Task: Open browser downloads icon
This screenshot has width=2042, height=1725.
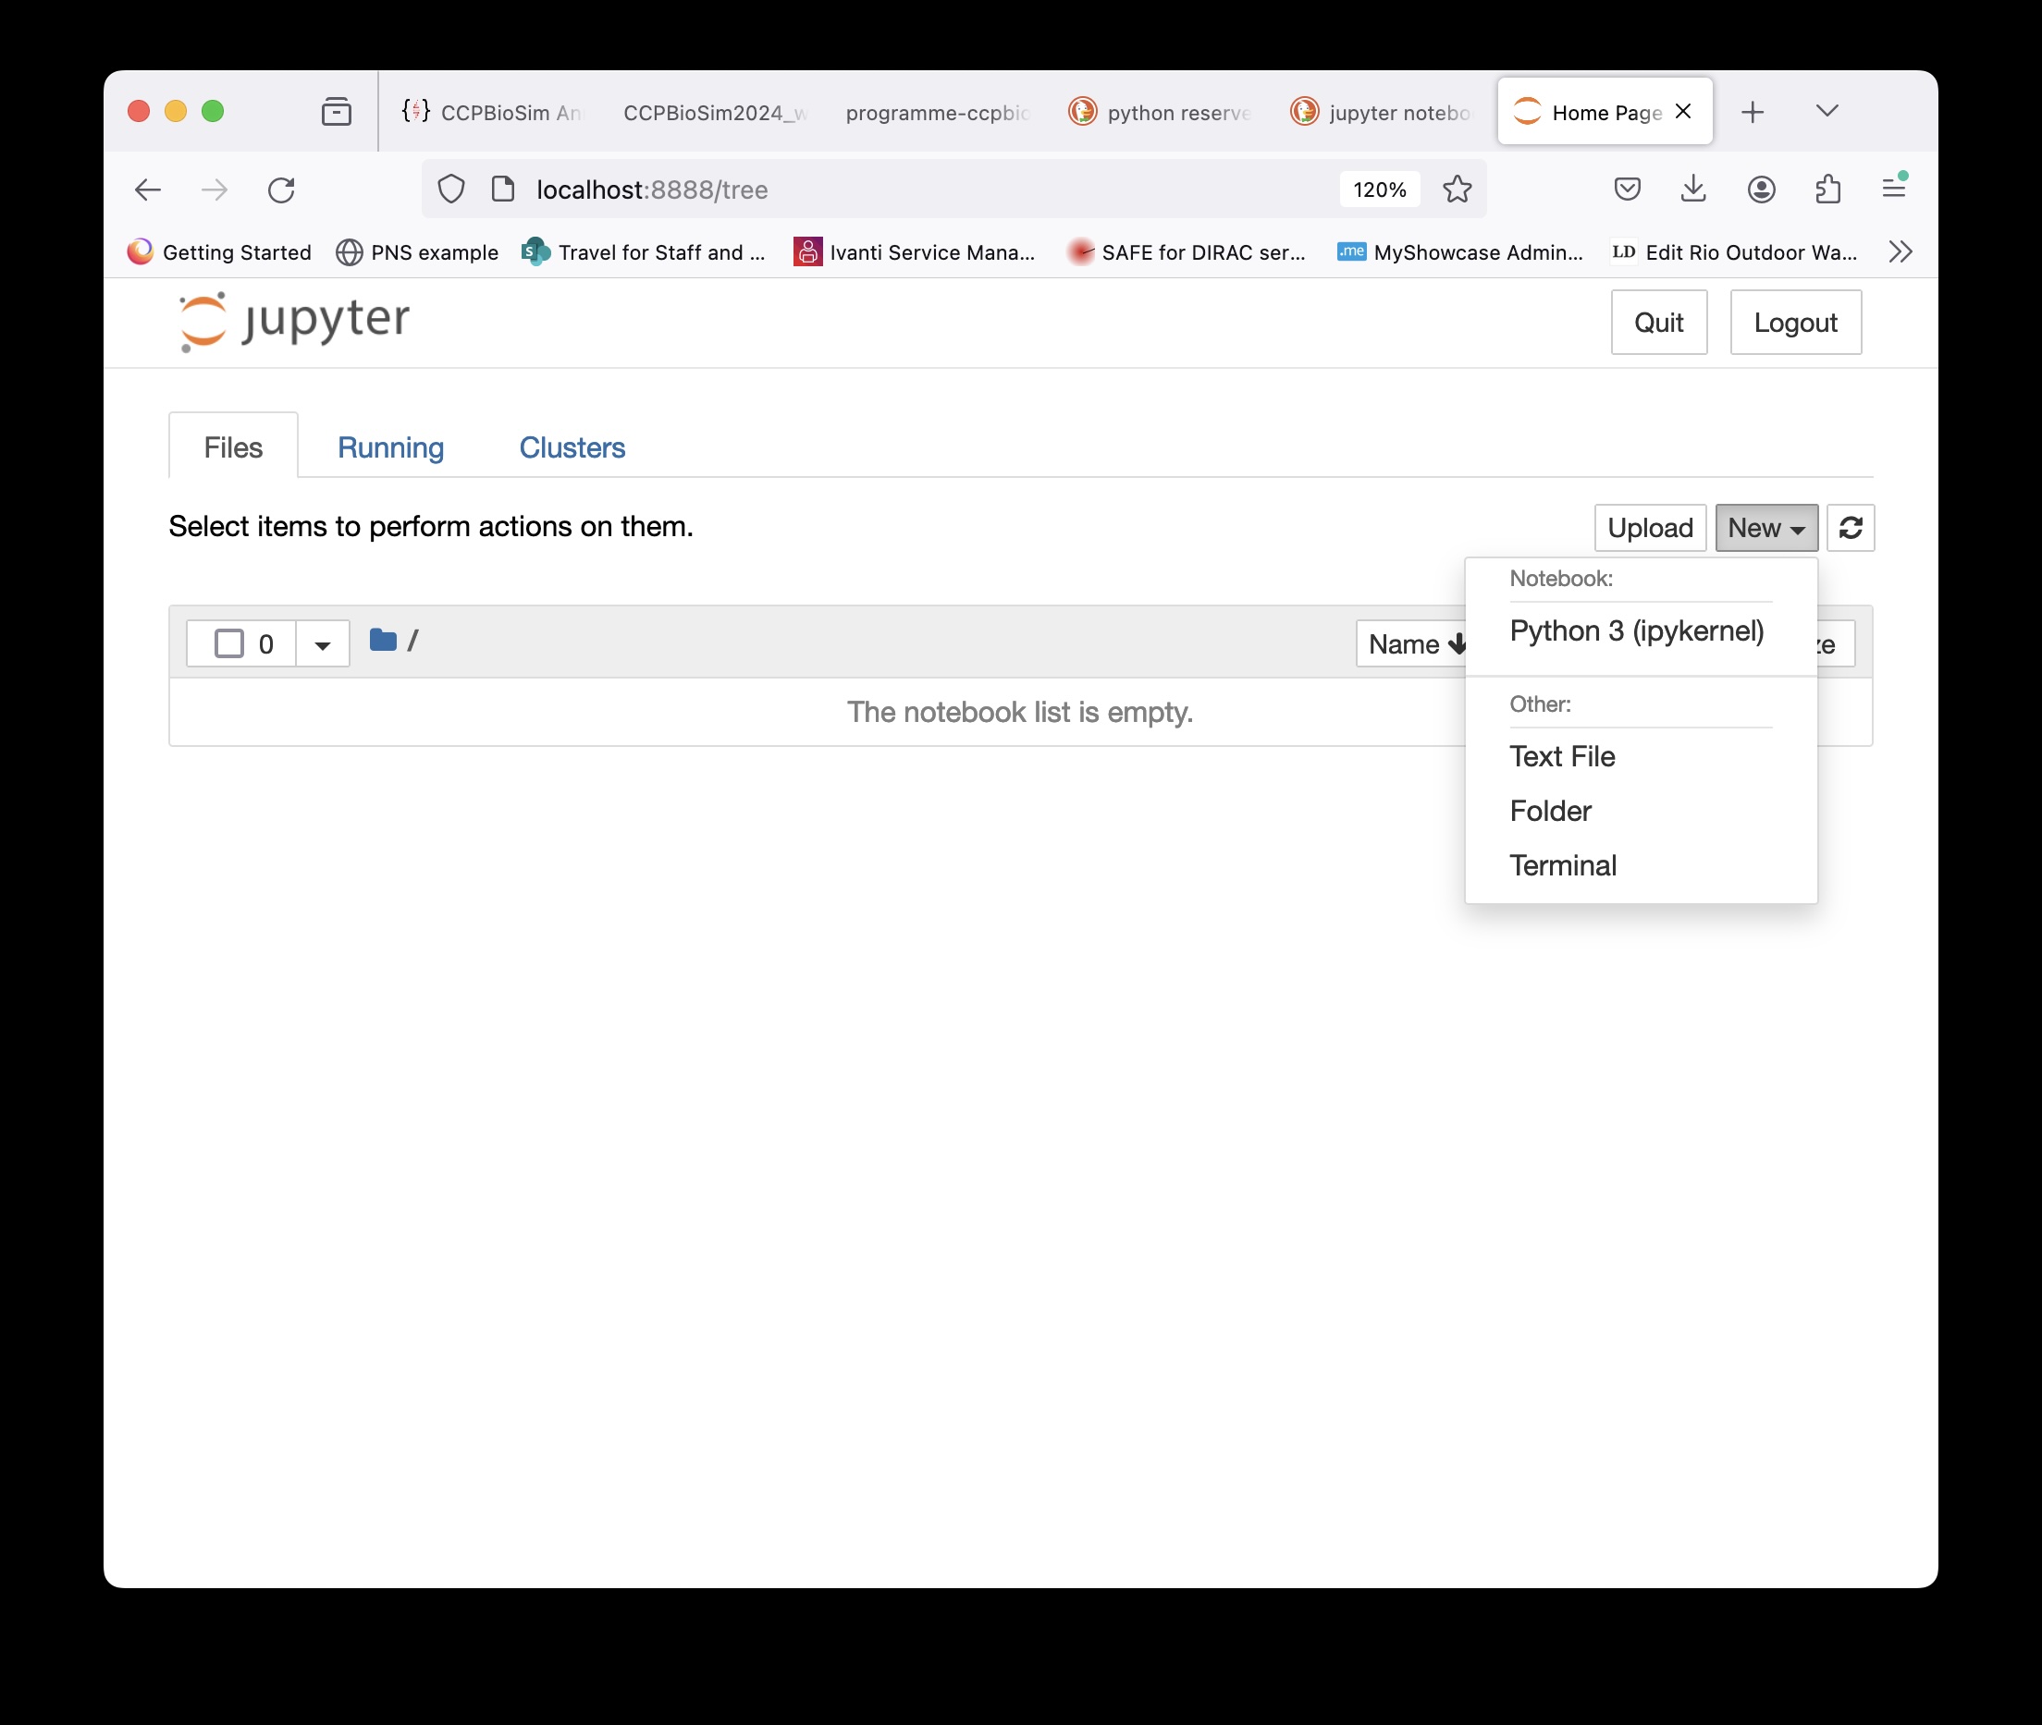Action: (1693, 189)
